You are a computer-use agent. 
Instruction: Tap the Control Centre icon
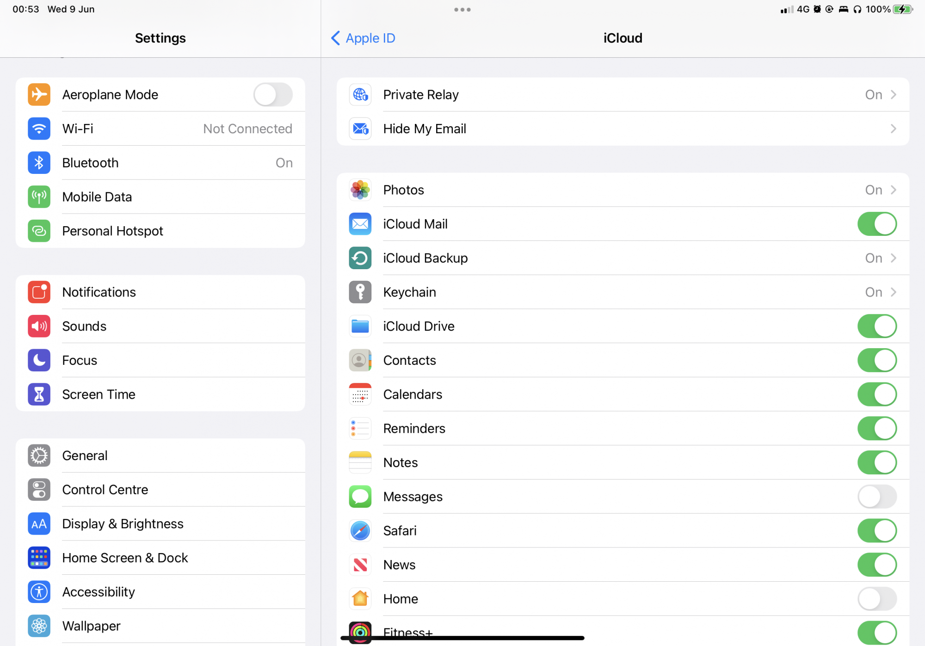pos(39,490)
